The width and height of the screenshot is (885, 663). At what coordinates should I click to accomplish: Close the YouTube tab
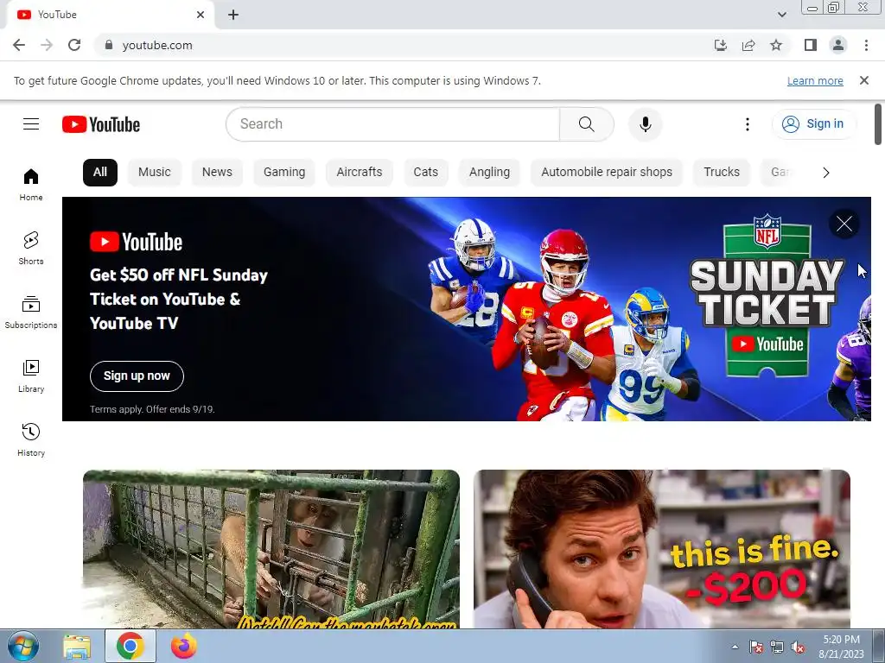click(x=201, y=15)
